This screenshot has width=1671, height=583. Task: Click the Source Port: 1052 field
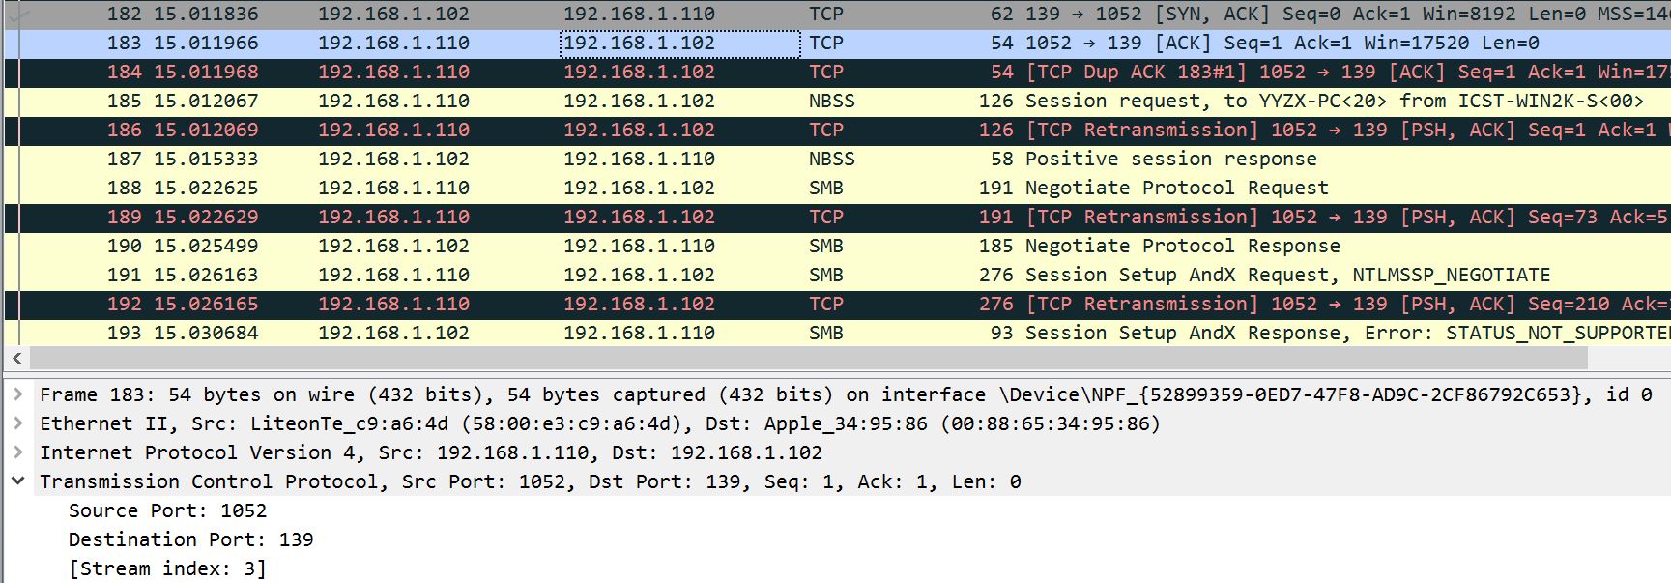coord(167,510)
